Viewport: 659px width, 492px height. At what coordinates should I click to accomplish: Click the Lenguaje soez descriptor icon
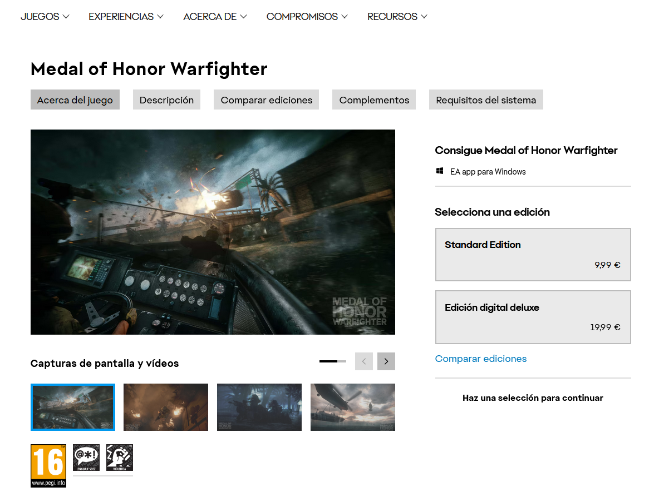[x=86, y=458]
